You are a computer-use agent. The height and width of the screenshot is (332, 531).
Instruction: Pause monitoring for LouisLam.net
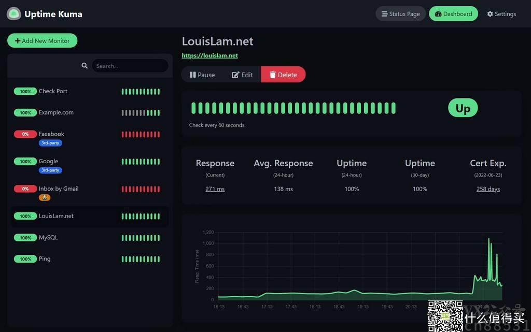tap(202, 74)
